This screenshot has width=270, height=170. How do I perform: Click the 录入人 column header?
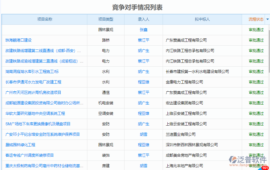(144, 19)
